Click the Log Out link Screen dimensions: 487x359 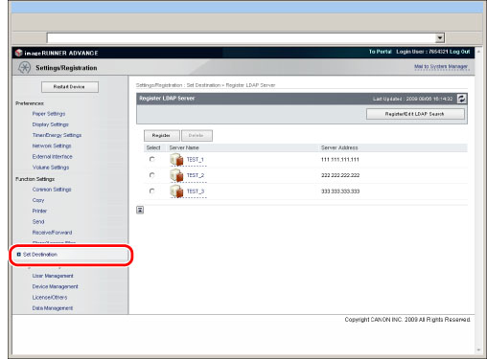point(460,52)
